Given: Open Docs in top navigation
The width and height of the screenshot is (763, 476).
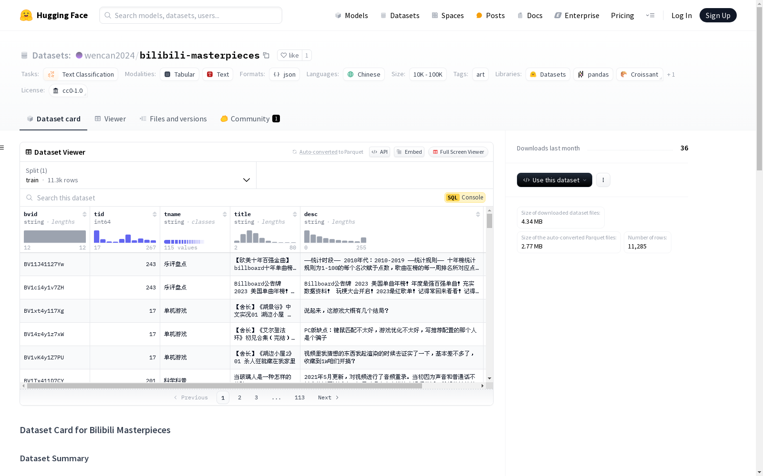Looking at the screenshot, I should tap(530, 15).
